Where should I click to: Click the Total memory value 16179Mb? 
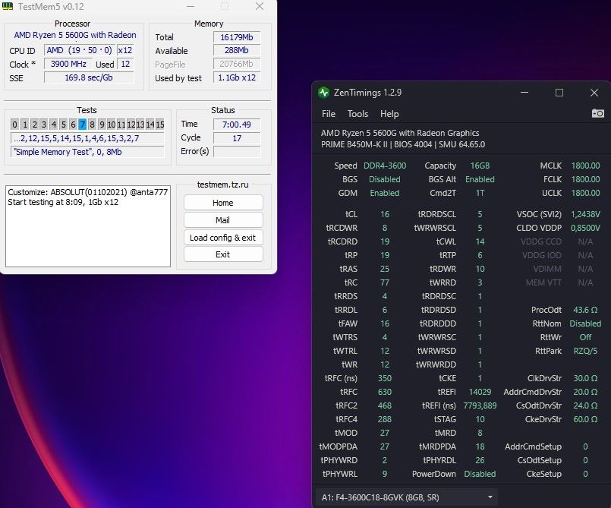[237, 37]
